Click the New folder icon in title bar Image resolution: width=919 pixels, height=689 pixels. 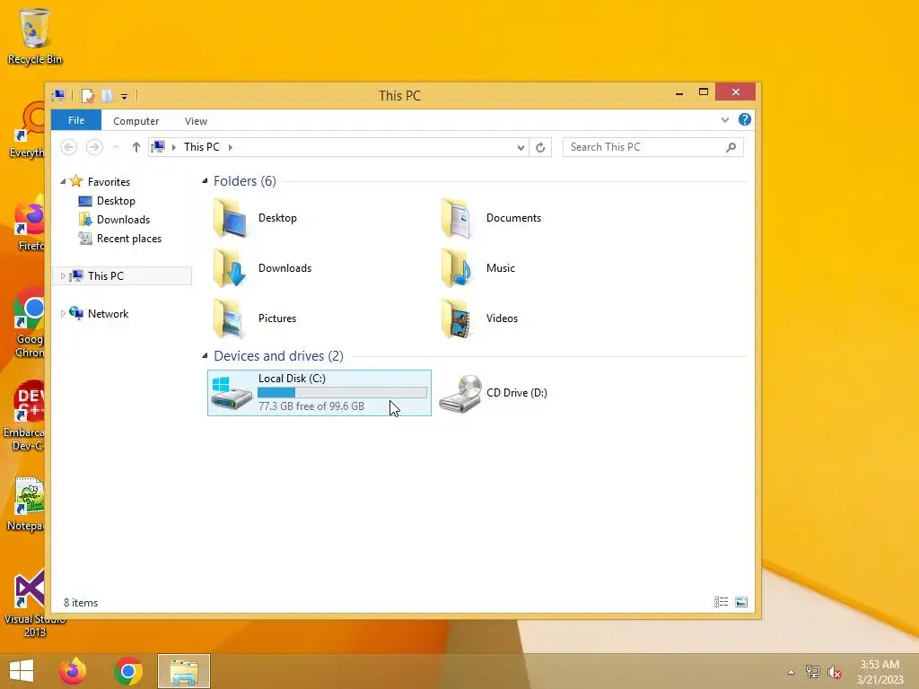coord(108,95)
